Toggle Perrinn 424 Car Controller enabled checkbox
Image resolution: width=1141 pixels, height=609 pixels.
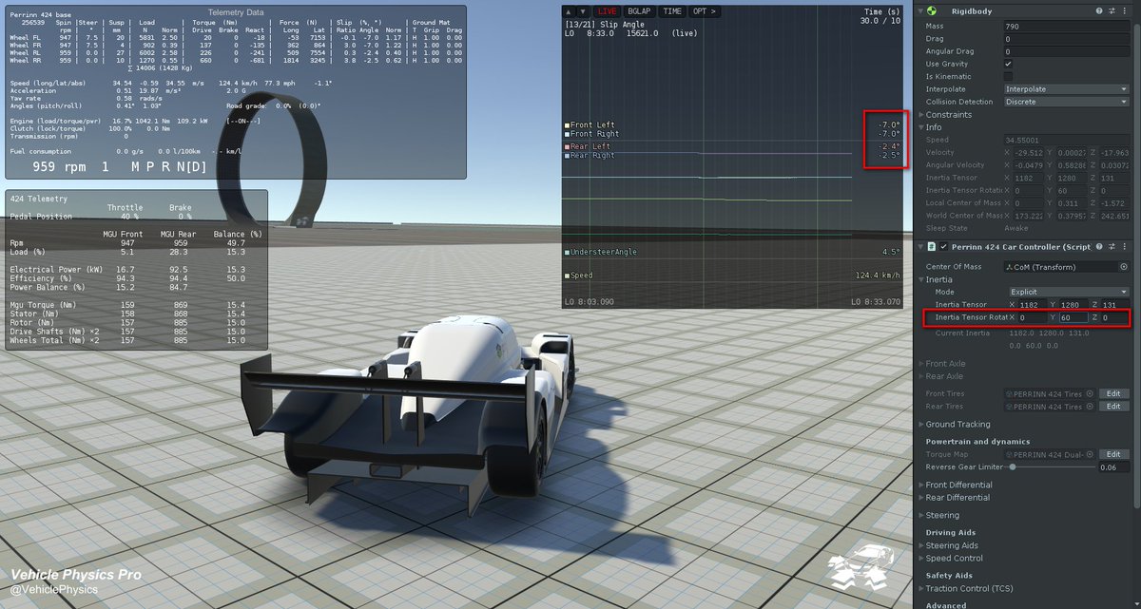point(943,247)
